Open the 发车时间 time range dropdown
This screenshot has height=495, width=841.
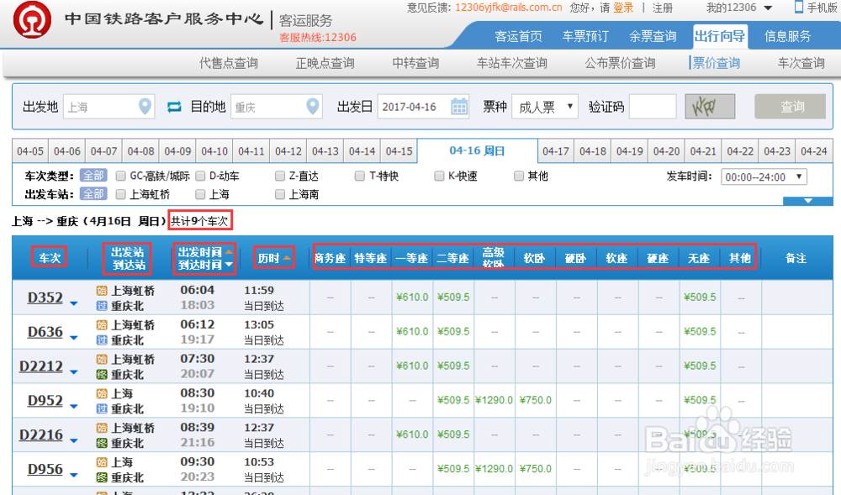pyautogui.click(x=763, y=176)
